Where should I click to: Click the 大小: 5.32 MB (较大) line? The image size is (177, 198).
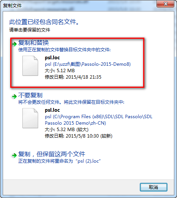pyautogui.click(x=66, y=130)
